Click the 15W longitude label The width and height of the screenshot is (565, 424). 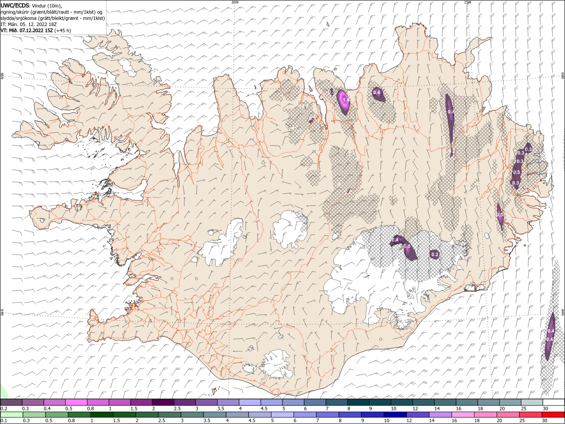point(467,2)
